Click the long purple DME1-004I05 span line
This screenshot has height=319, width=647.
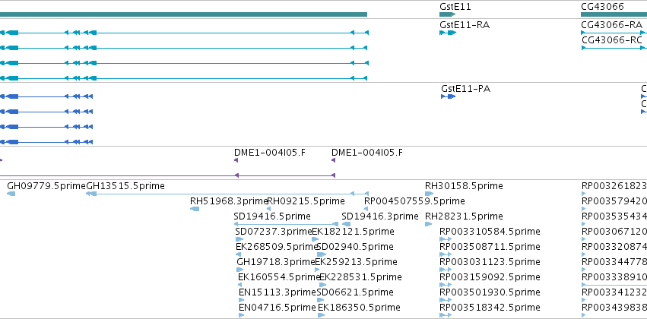167,175
